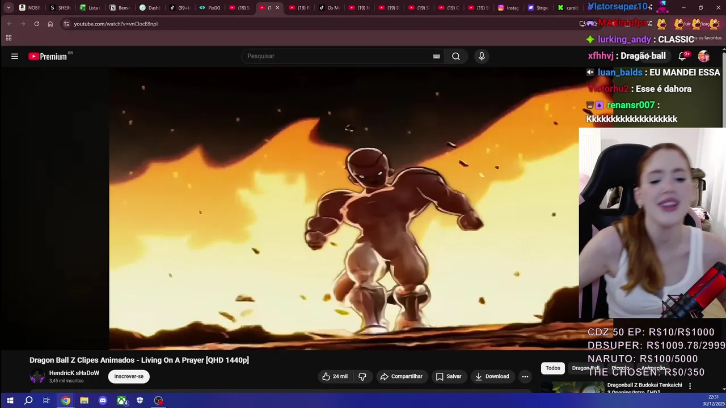Switch to the Instagram tab
Image resolution: width=726 pixels, height=408 pixels.
508,8
